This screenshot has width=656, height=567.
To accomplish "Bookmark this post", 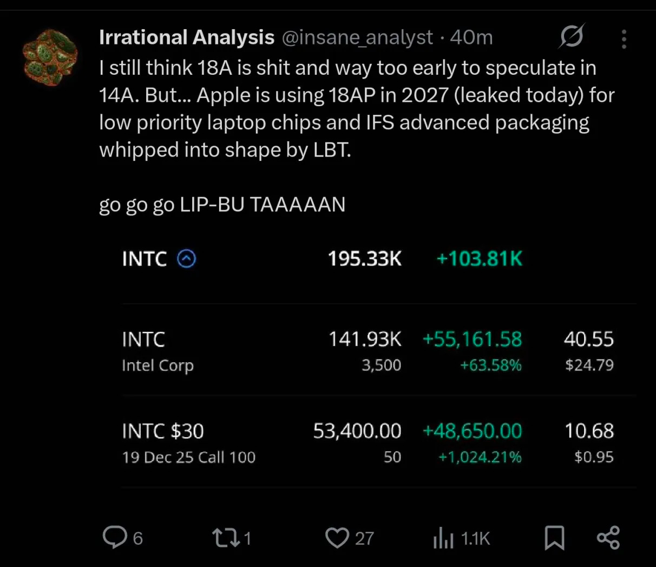I will [554, 538].
